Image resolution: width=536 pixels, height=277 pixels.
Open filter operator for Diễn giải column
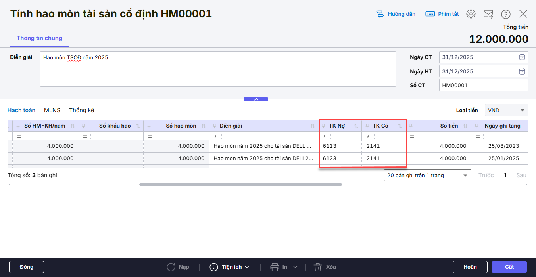click(215, 136)
